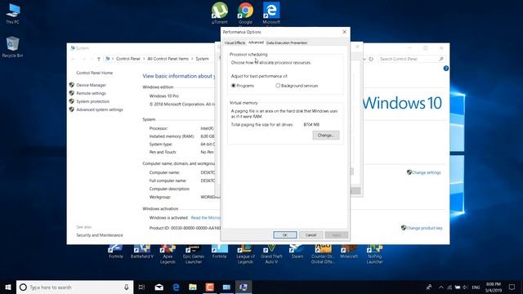Click the orange app icon in taskbar
Screen dimensions: 523x294
click(209, 287)
